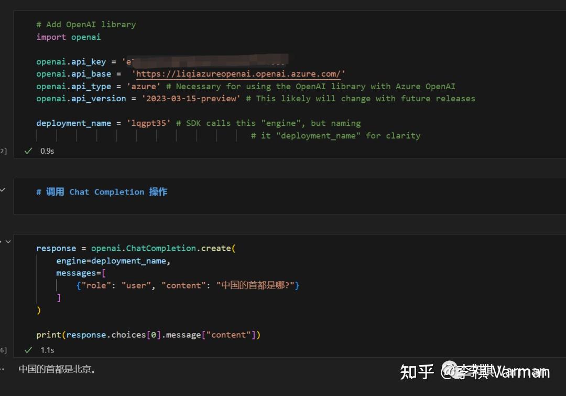Click the green checkmark on the first code cell
Viewport: 566px width, 396px height.
pyautogui.click(x=28, y=151)
